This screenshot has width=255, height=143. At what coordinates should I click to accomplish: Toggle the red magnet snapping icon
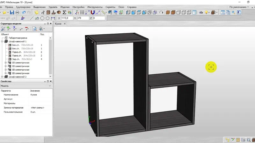(92, 12)
